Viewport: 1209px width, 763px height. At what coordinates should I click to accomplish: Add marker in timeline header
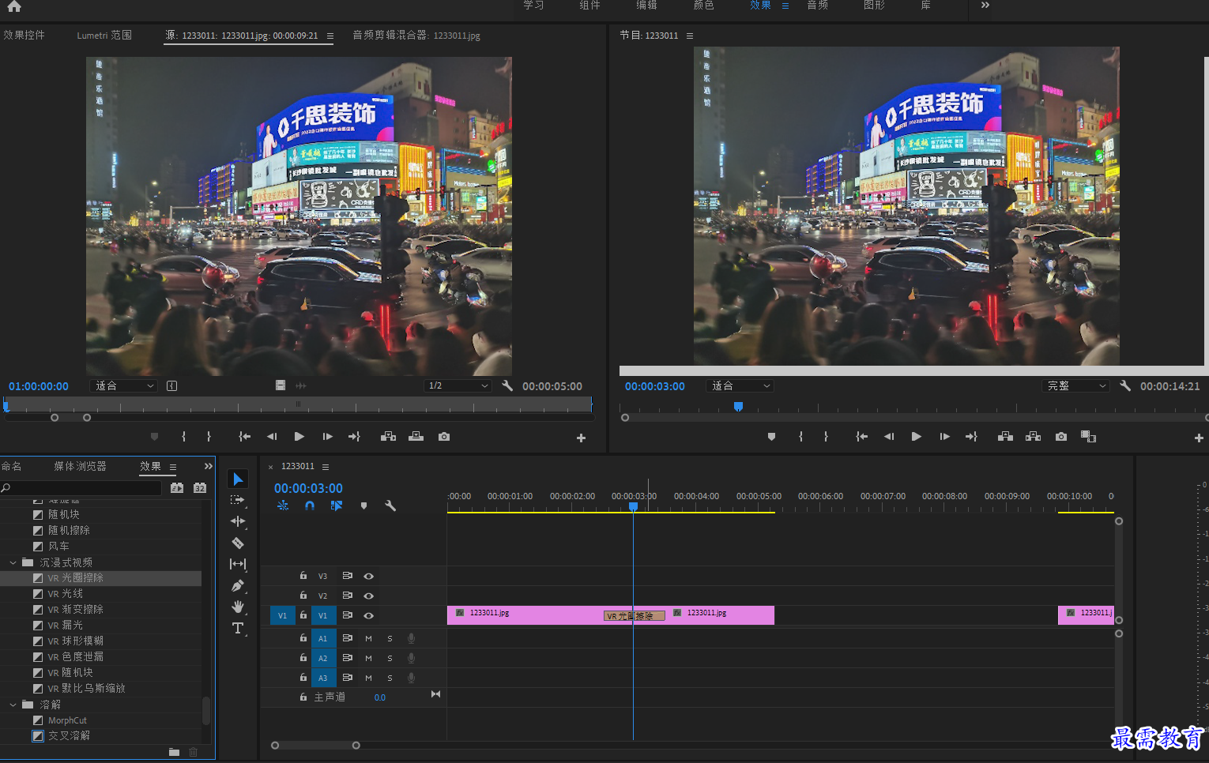[x=363, y=506]
